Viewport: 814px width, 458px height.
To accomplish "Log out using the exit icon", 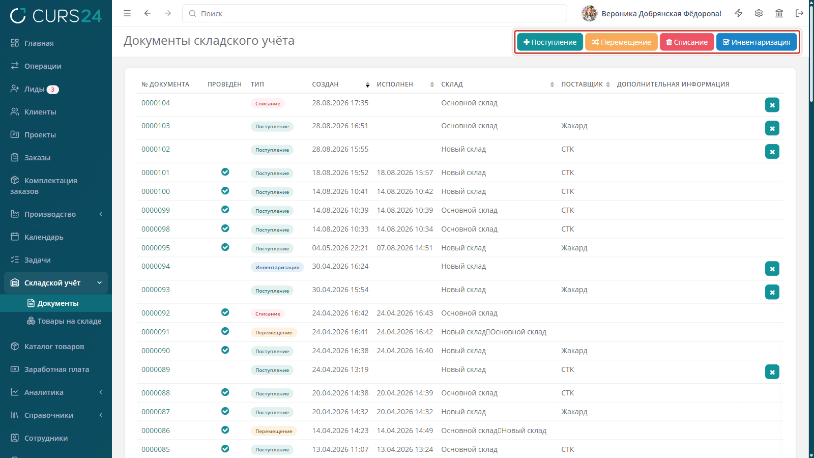I will click(800, 13).
